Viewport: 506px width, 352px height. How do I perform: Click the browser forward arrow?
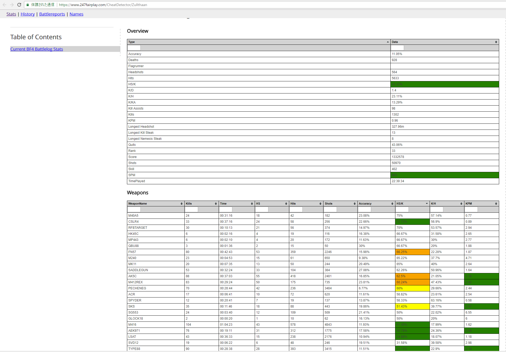point(12,5)
